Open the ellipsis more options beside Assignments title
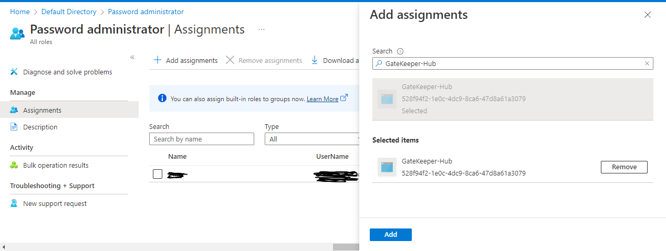The width and height of the screenshot is (666, 251). [262, 29]
